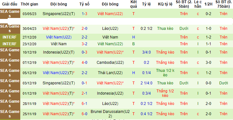The image size is (233, 120).
Task: Select the Tỷ số column header
Action: click(84, 4)
